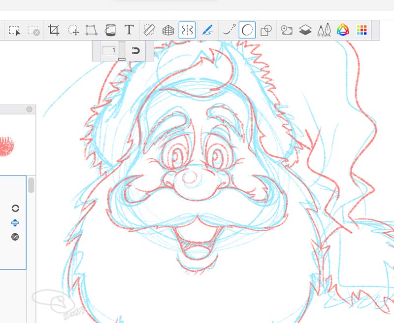Turn on Predictive Stroke
This screenshot has width=394, height=323.
[x=227, y=30]
